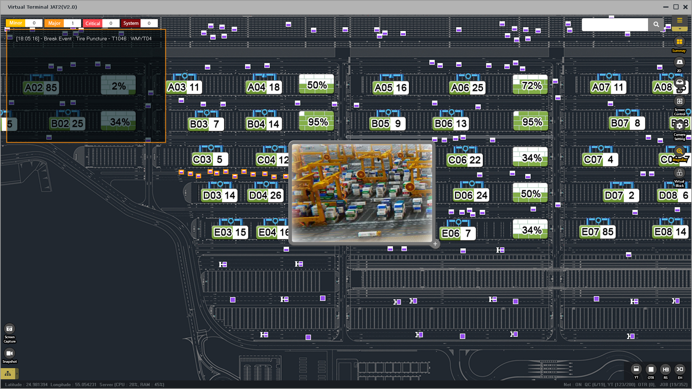This screenshot has width=692, height=389.
Task: Select the Critical alarm tab
Action: [x=93, y=23]
